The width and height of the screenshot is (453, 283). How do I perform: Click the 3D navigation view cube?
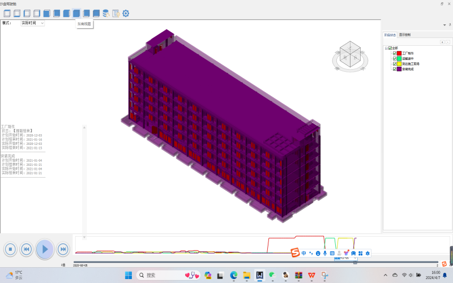[x=350, y=55]
